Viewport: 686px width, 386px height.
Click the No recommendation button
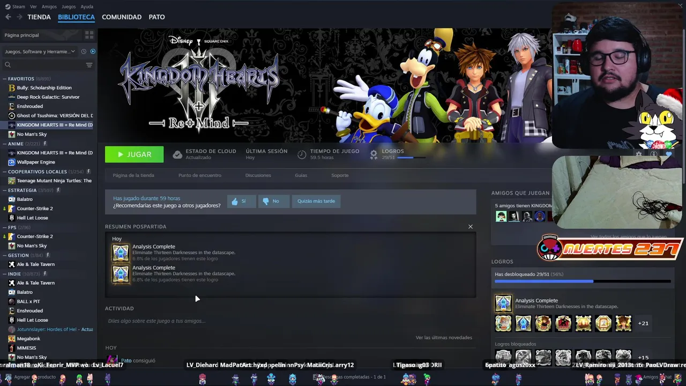point(274,201)
